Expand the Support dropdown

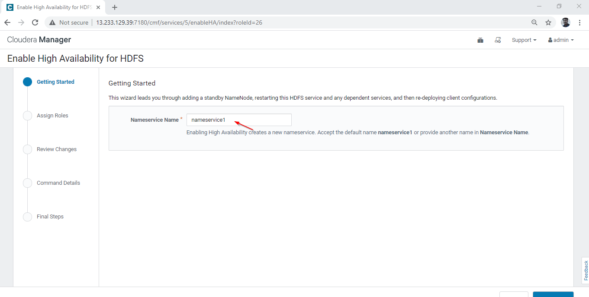point(524,40)
